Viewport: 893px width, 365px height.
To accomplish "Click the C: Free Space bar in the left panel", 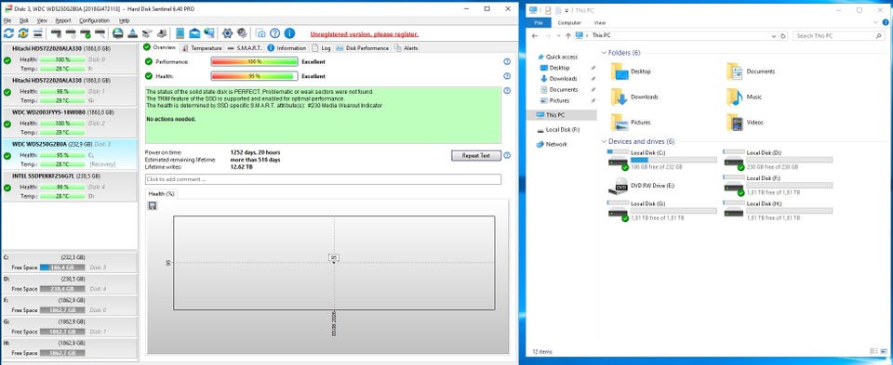I will click(63, 267).
